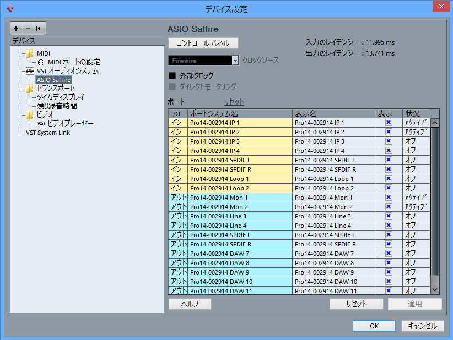Select ビデオ in the device tree

(45, 115)
